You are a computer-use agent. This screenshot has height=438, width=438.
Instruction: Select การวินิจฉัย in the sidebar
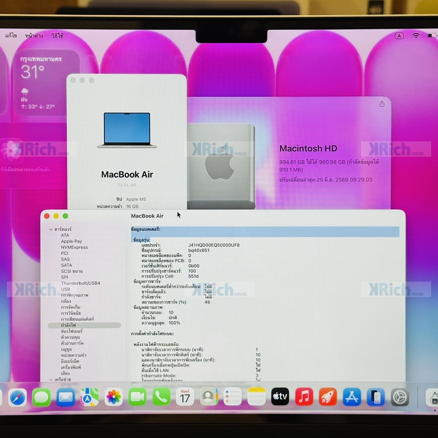[x=71, y=313]
